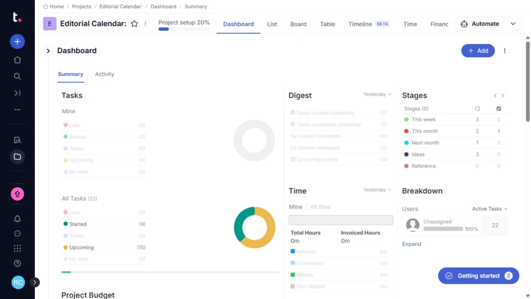
Task: Go to previous Stages page arrow
Action: pyautogui.click(x=495, y=96)
